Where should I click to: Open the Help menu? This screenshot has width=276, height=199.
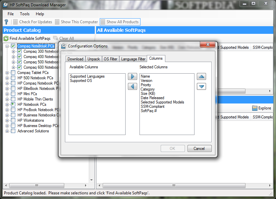[x=40, y=14]
